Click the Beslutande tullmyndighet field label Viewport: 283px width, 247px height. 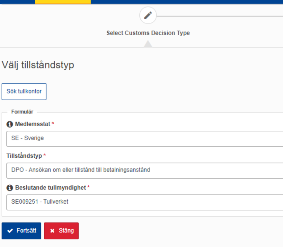50,188
